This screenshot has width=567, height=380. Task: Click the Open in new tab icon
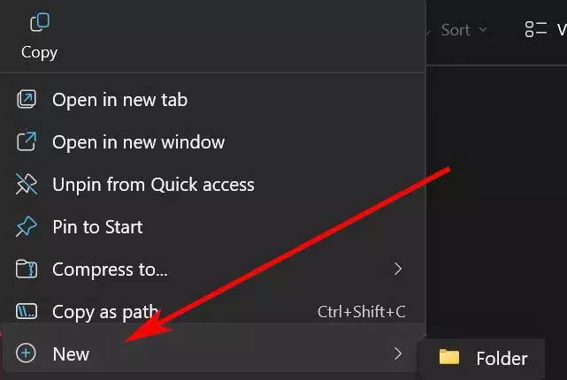tap(27, 99)
